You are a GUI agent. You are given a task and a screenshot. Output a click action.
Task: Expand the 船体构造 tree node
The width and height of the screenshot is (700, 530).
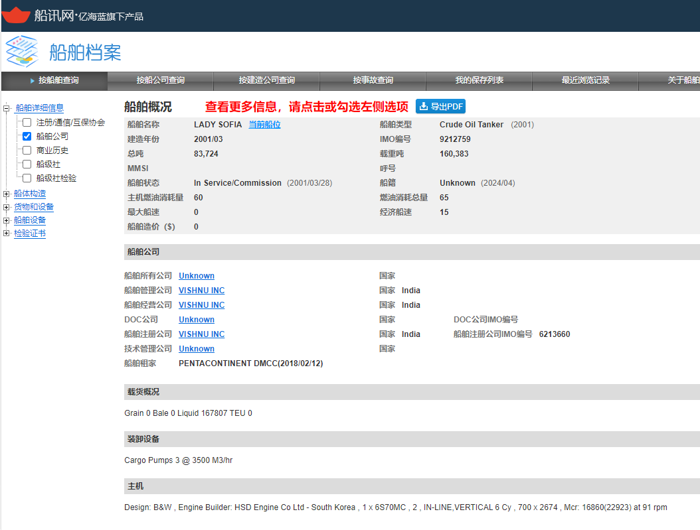[6, 194]
